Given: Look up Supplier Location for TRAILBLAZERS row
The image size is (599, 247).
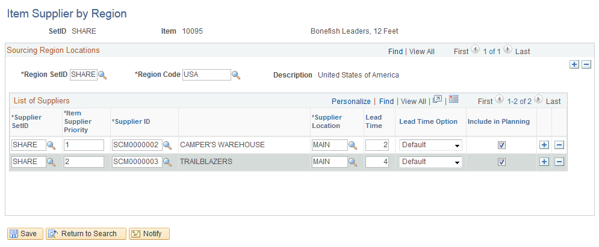Looking at the screenshot, I should [353, 162].
